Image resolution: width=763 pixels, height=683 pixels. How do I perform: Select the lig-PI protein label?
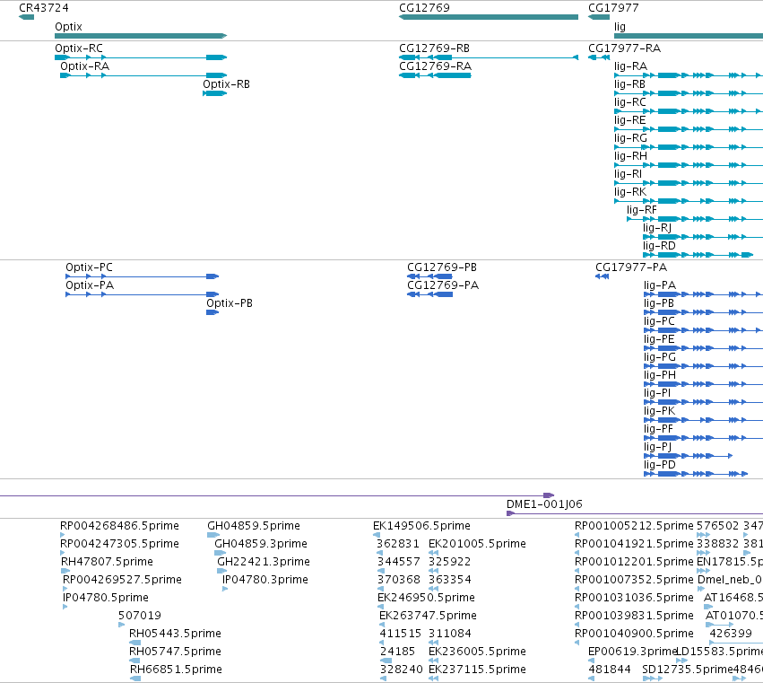click(657, 393)
